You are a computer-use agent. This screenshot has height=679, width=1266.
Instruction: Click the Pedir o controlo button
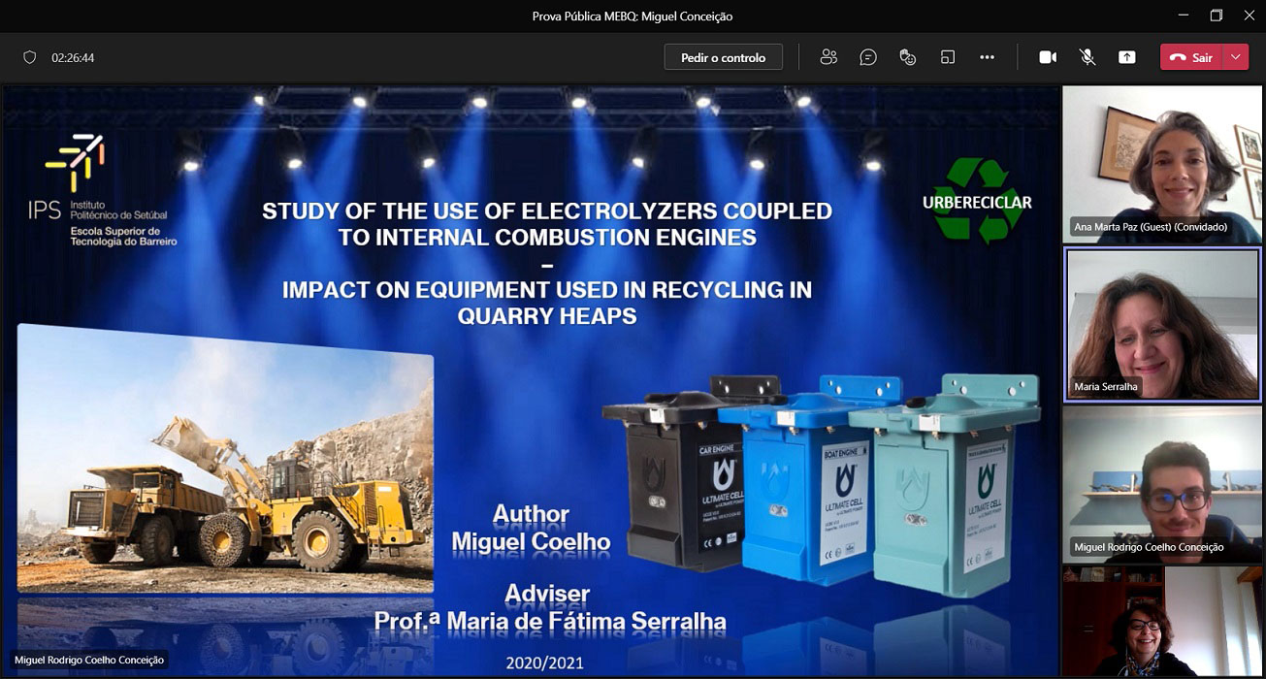(723, 57)
